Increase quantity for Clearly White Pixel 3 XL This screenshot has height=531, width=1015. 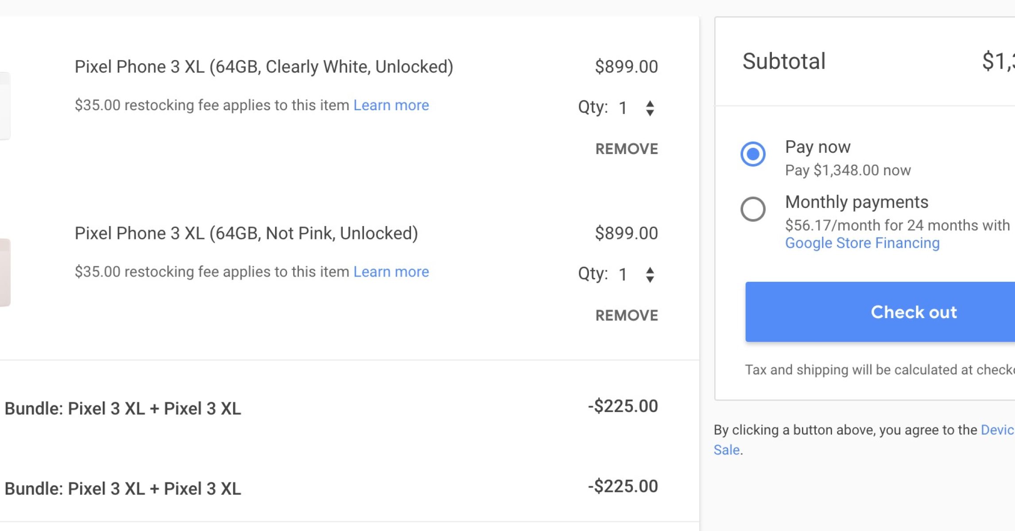point(650,104)
